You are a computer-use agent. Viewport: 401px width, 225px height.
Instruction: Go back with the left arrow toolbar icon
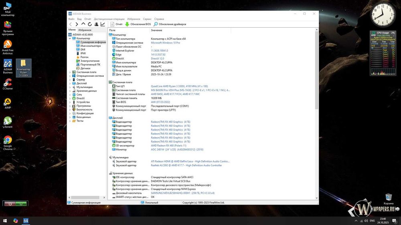[x=71, y=24]
